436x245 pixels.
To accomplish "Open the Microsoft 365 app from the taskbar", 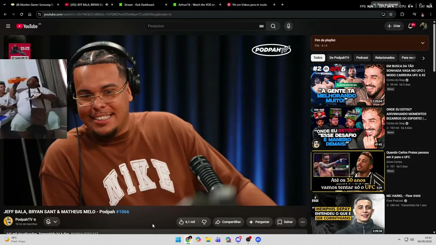I will pyautogui.click(x=228, y=240).
